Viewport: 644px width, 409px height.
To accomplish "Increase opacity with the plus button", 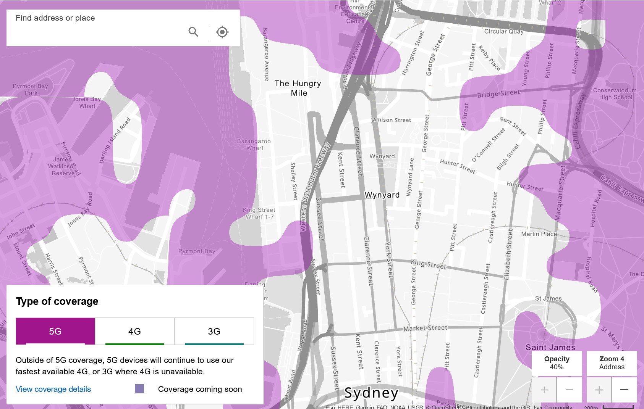I will tap(544, 390).
